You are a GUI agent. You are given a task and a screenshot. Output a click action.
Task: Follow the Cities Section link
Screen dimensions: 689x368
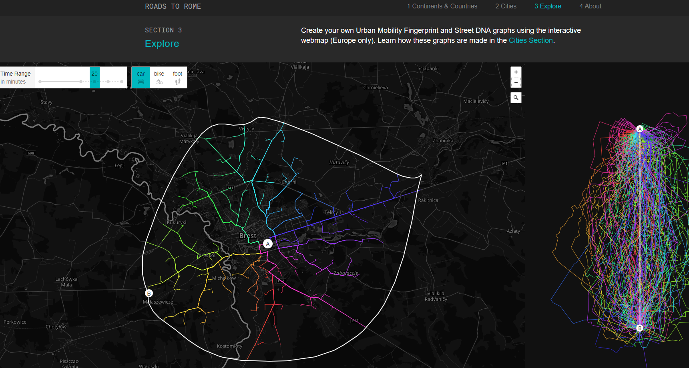click(x=530, y=40)
